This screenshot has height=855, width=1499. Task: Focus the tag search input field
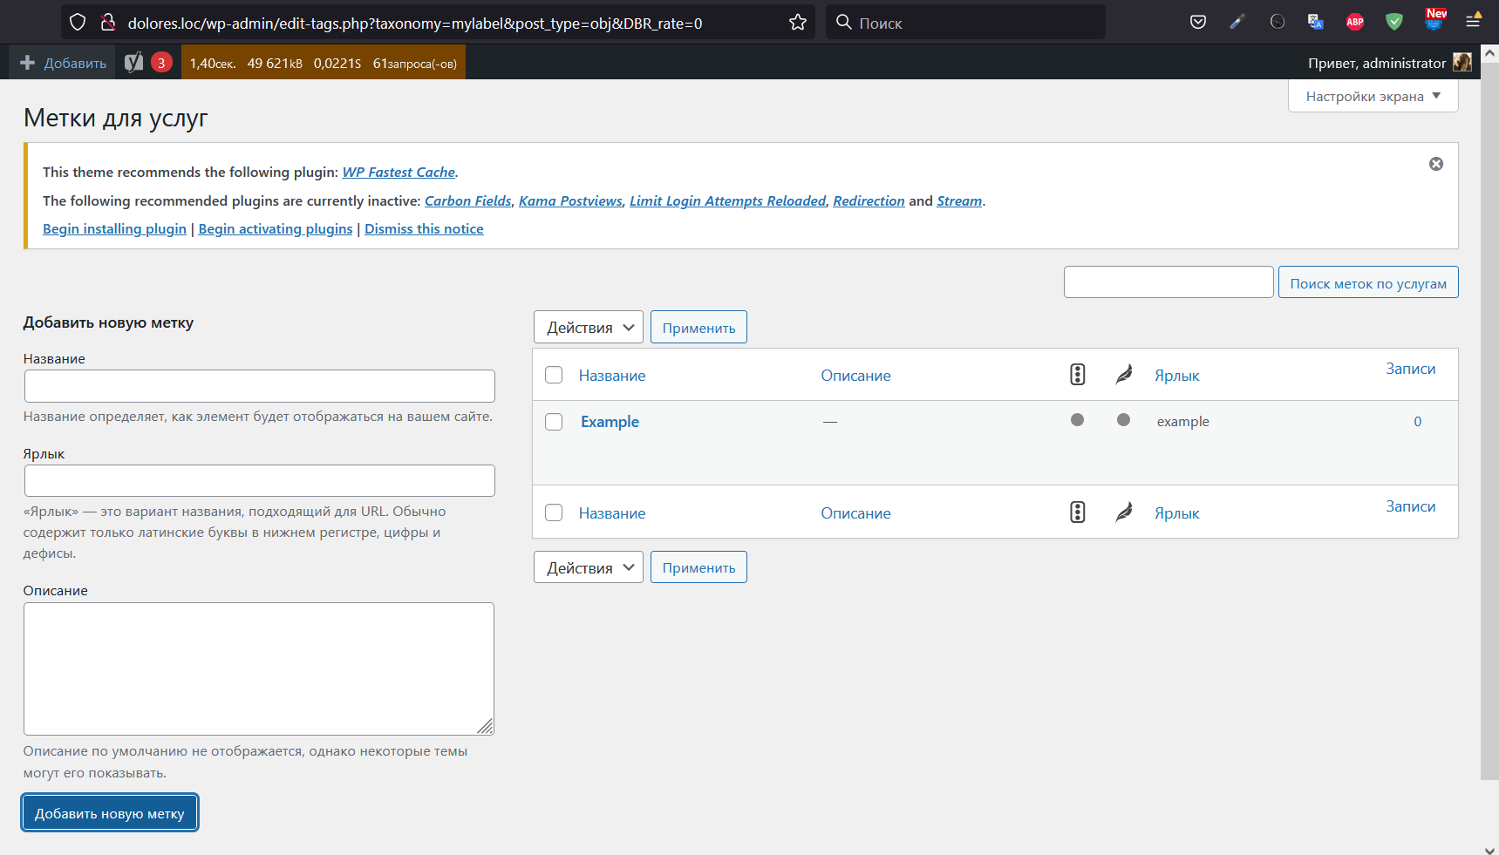(1169, 282)
